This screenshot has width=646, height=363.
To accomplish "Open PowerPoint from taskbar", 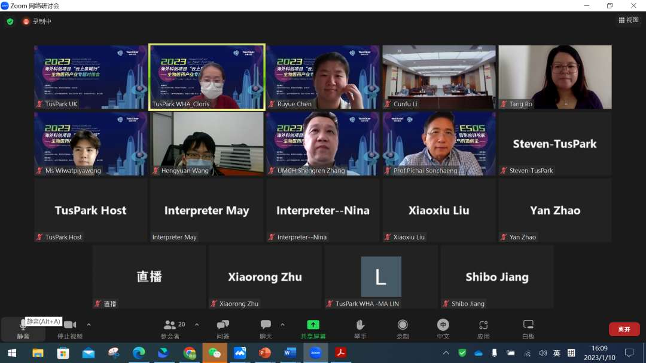I will pos(265,353).
